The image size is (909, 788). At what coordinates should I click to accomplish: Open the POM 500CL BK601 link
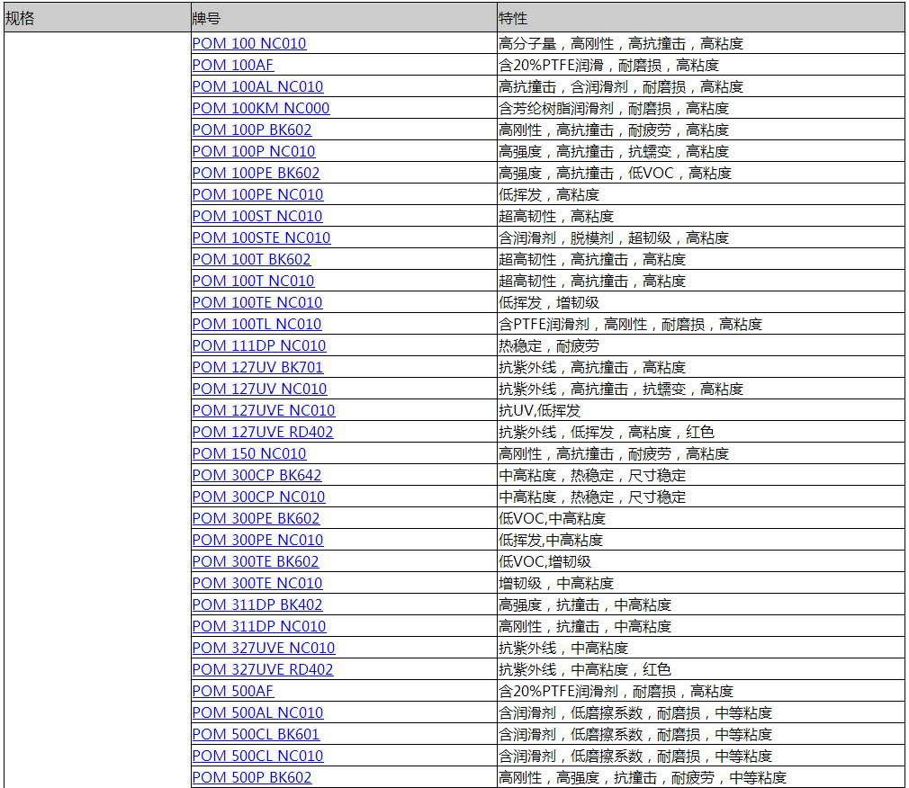[x=256, y=734]
